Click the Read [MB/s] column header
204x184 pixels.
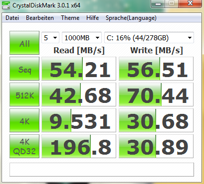point(79,50)
